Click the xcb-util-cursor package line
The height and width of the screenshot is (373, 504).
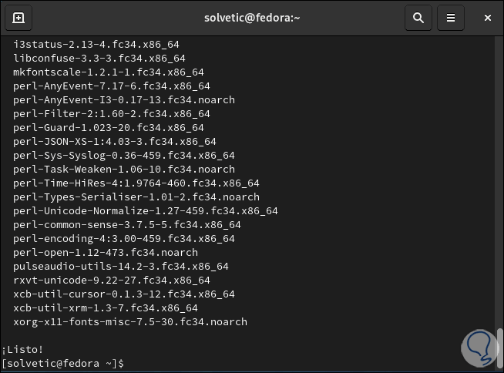pos(123,294)
